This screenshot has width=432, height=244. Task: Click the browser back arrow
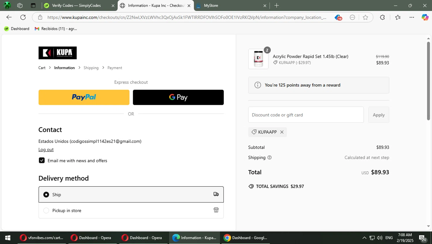[x=9, y=17]
